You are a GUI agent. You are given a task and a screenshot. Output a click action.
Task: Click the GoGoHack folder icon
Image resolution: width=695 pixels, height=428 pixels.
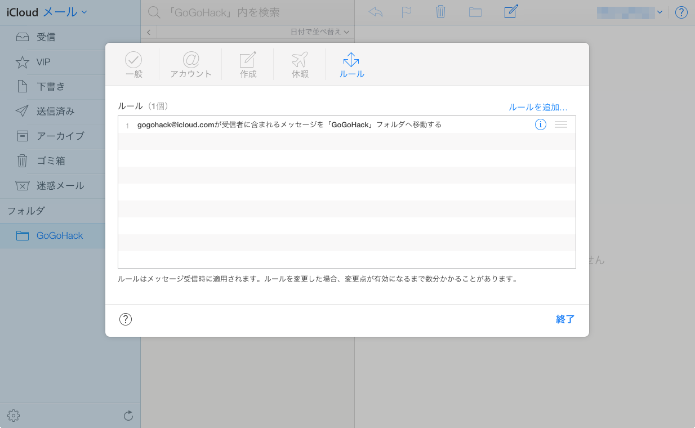(22, 235)
